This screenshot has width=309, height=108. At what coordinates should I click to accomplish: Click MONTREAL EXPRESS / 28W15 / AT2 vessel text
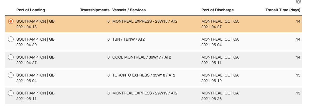145,21
